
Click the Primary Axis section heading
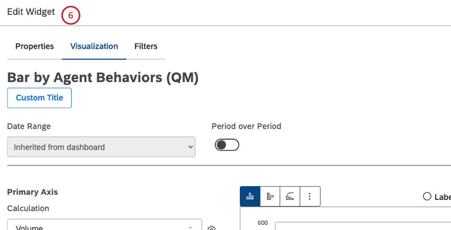pyautogui.click(x=32, y=192)
